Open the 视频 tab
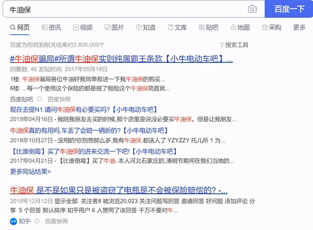The height and width of the screenshot is (230, 313). point(83,27)
